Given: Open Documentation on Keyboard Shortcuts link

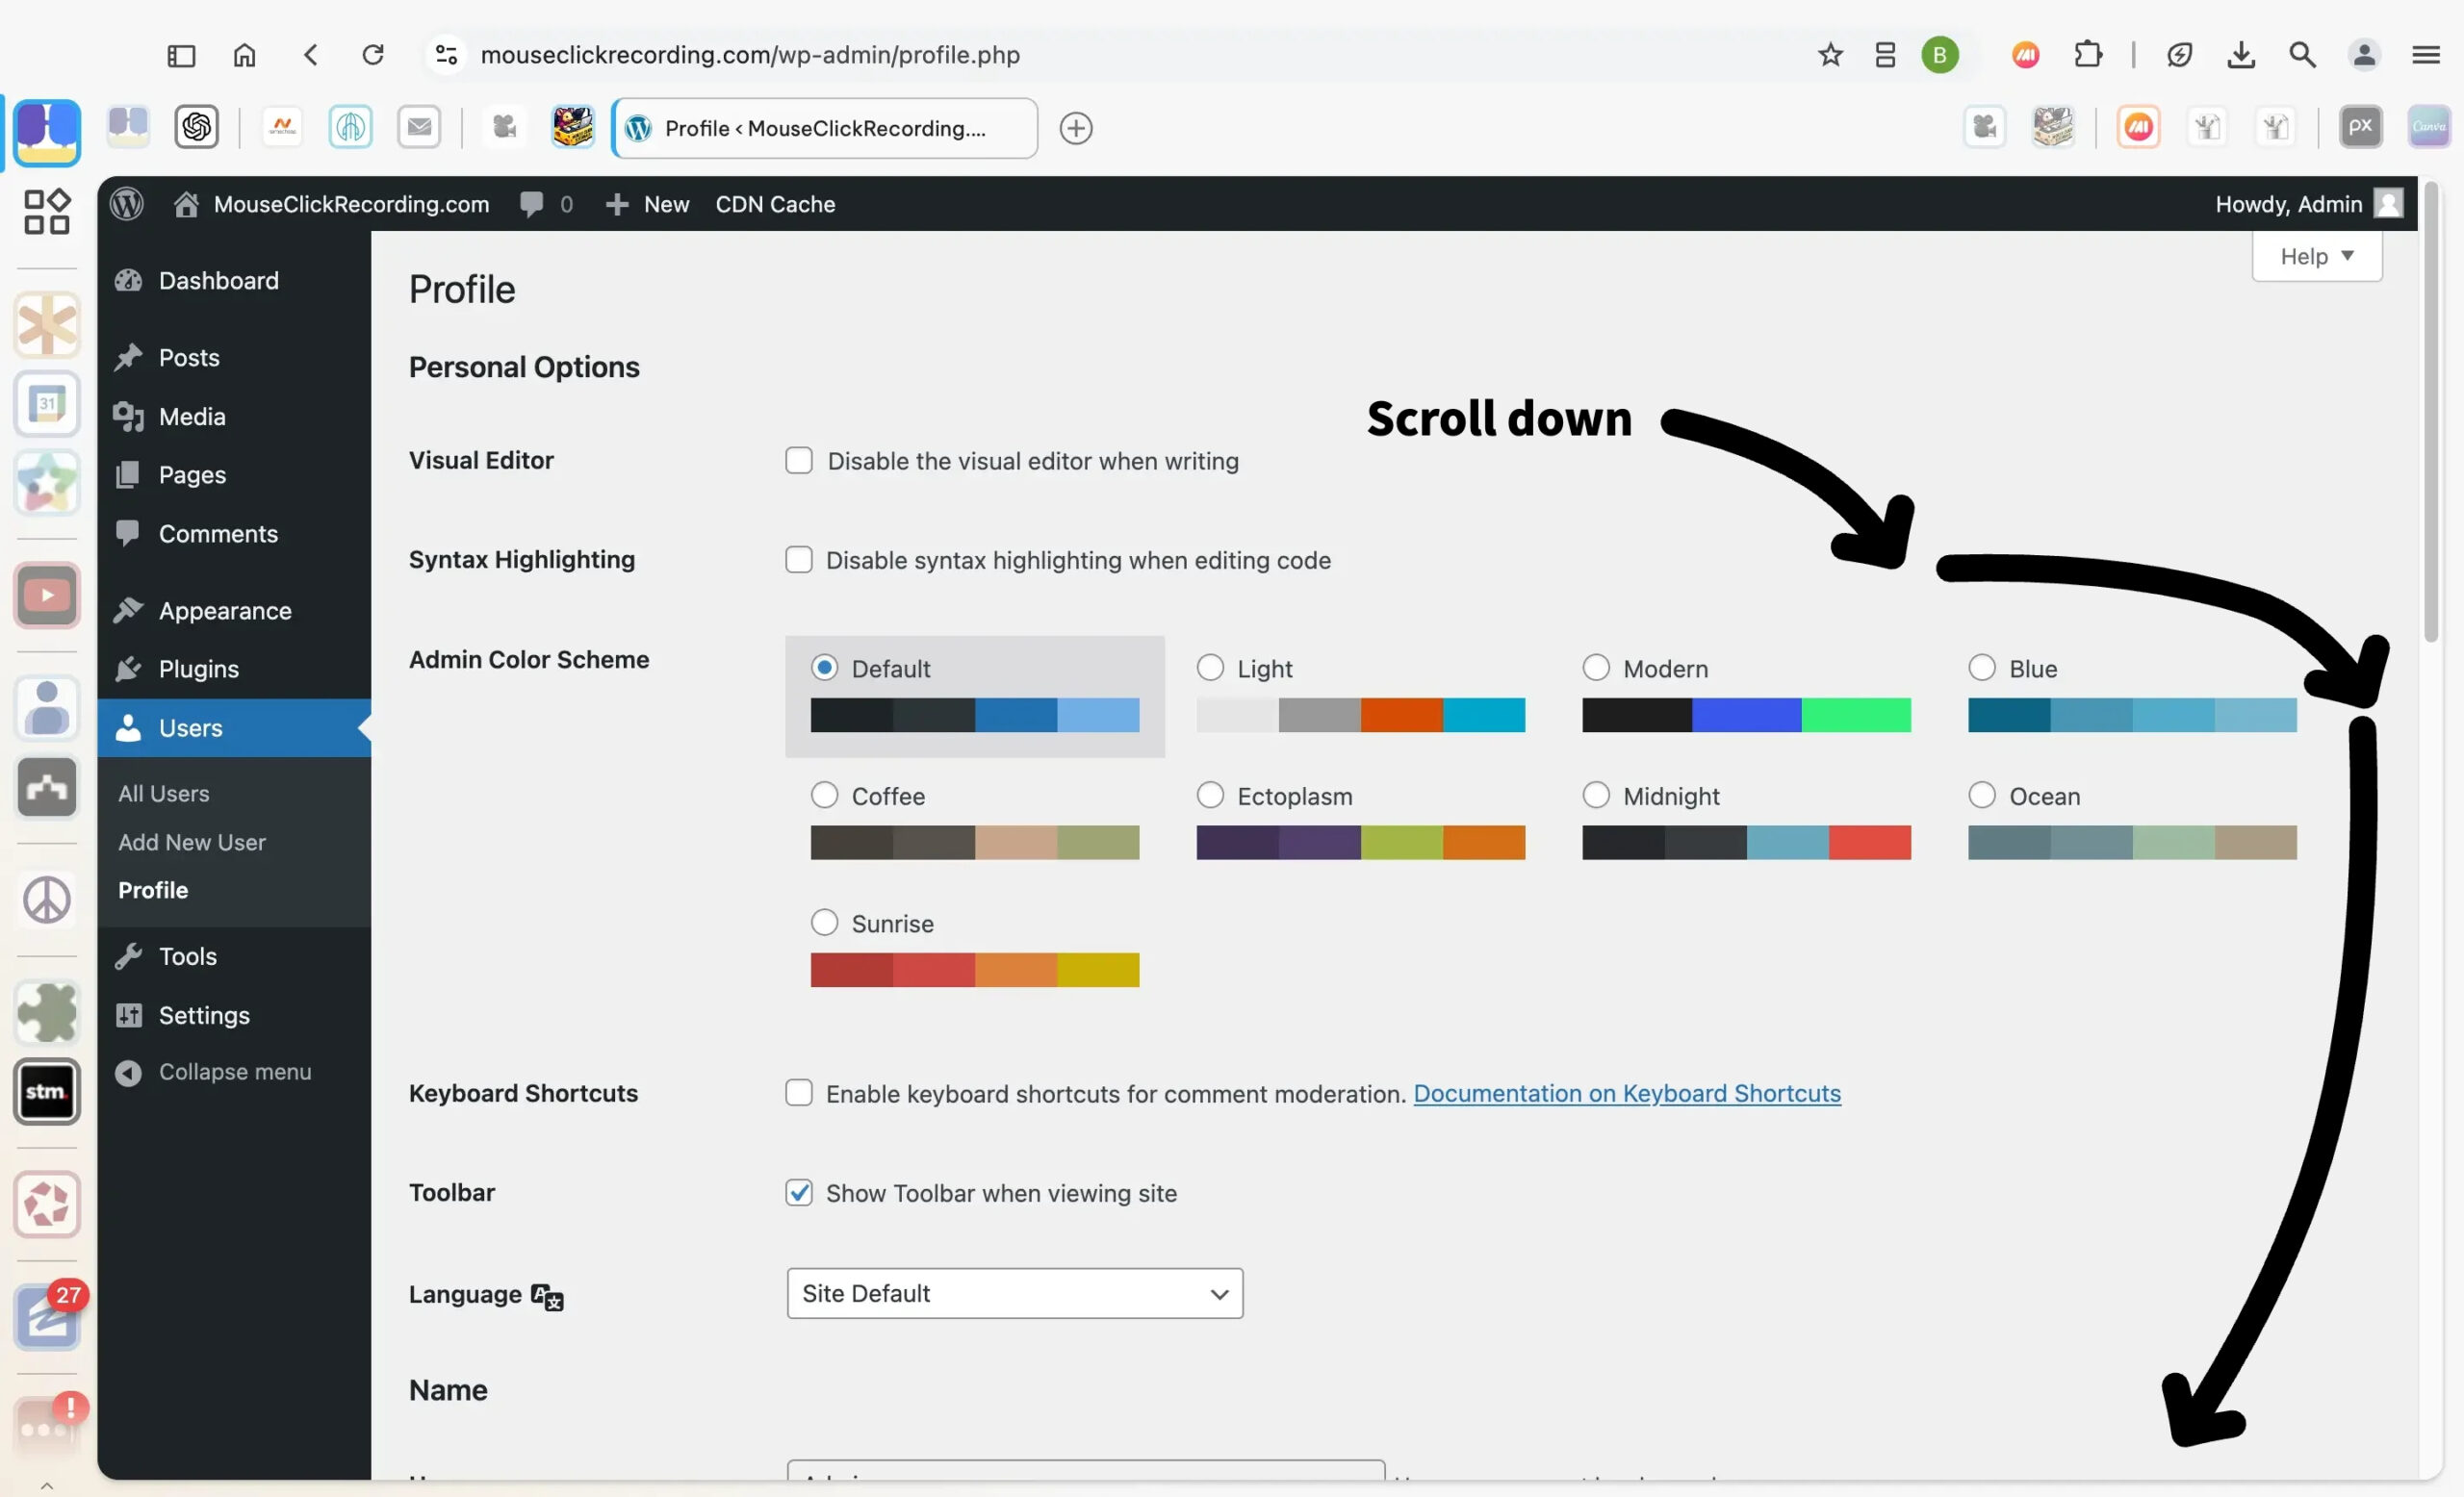Looking at the screenshot, I should pos(1626,1093).
